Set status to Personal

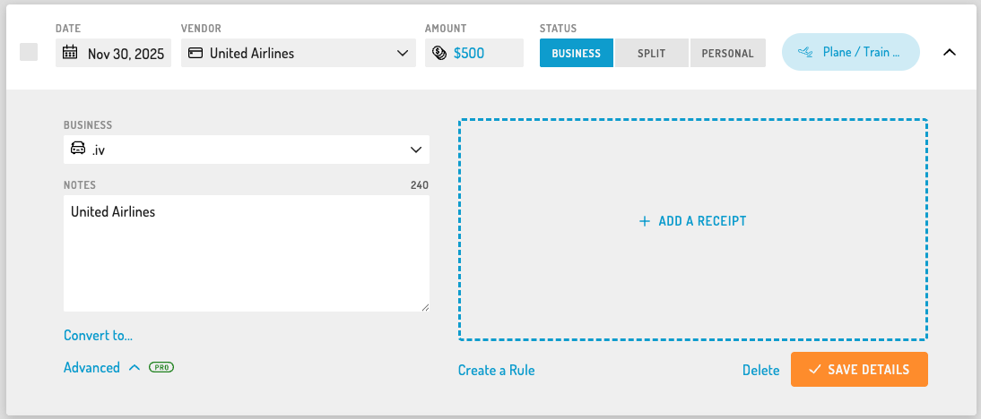tap(727, 53)
